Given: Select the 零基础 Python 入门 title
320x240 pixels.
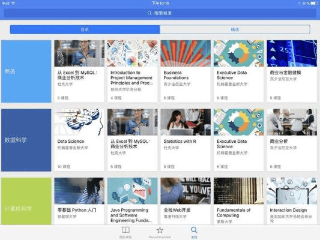Looking at the screenshot, I should [77, 210].
